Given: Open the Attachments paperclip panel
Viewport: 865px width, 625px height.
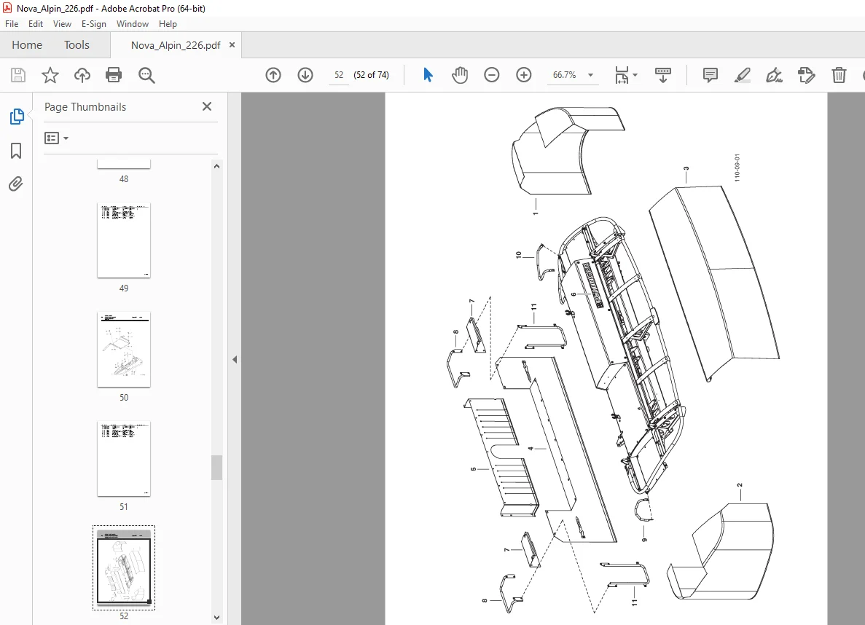Looking at the screenshot, I should tap(16, 184).
